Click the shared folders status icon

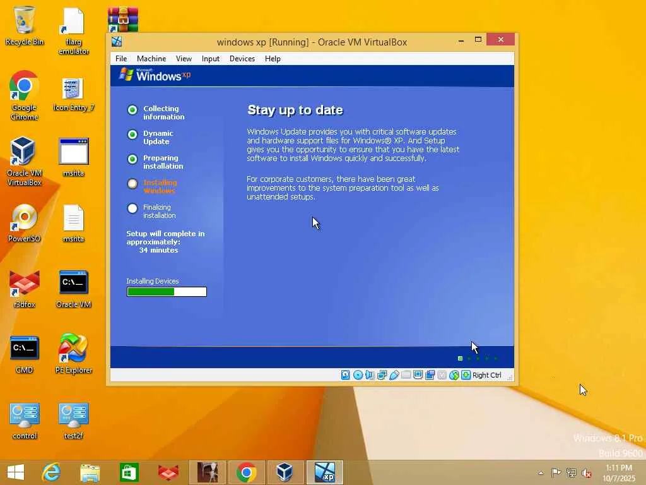tap(406, 375)
